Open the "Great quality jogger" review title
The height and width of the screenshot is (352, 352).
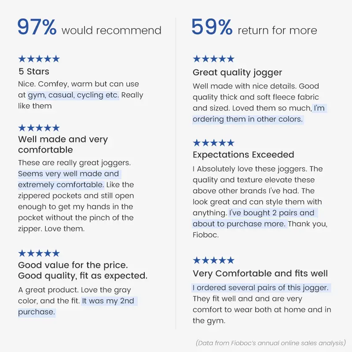click(x=237, y=73)
